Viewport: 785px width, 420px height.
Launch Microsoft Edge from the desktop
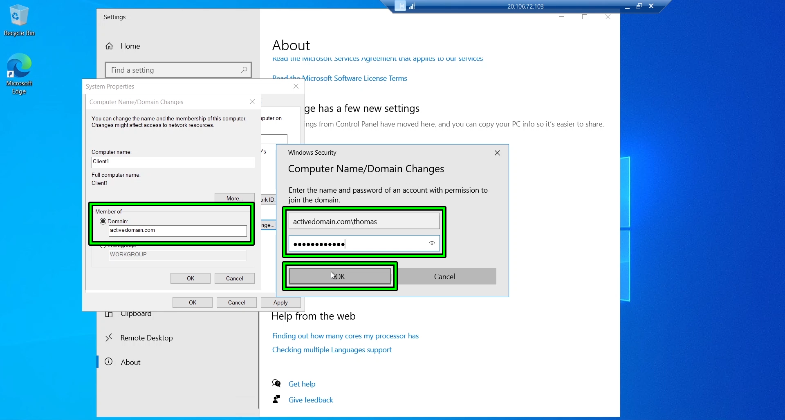19,65
